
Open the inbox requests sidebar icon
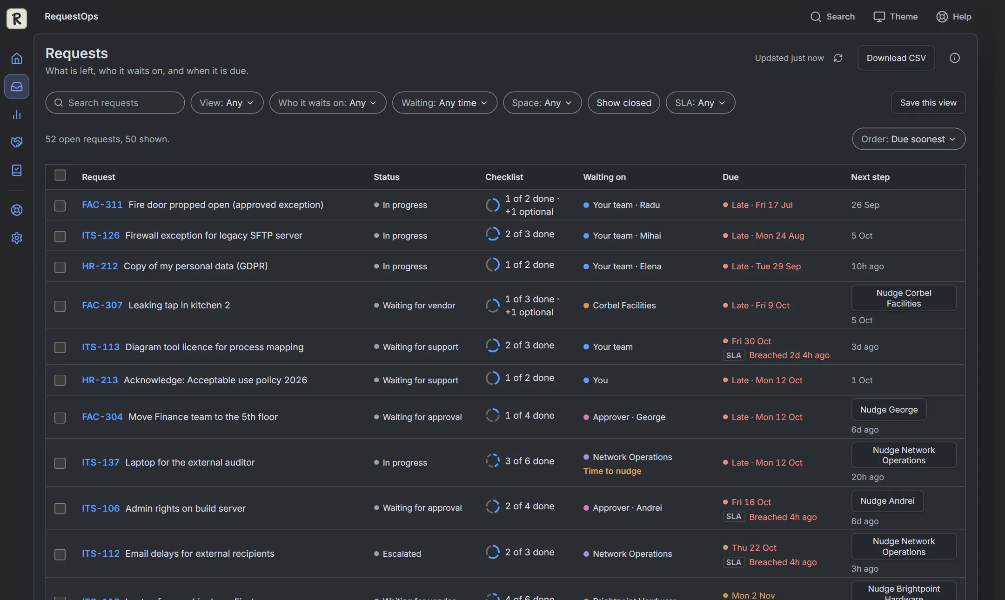point(17,87)
